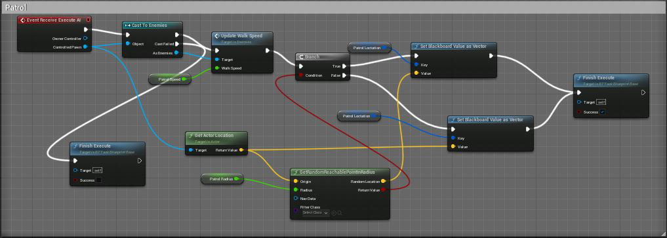The image size is (667, 238).
Task: Click the Target pin on Update Walk Speed
Action: 217,60
